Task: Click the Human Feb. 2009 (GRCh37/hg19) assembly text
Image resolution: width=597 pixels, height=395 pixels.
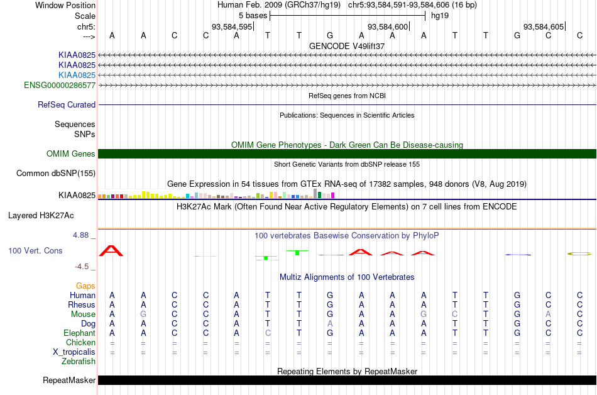Action: tap(280, 5)
